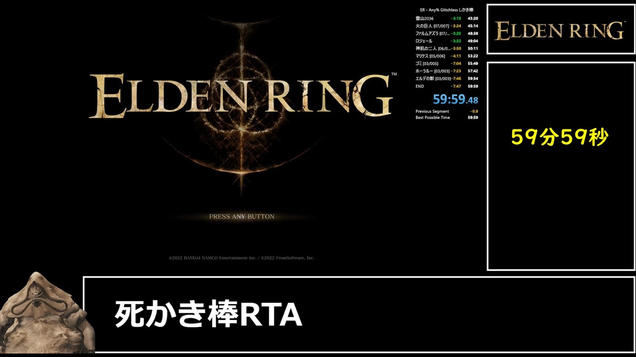Click the 57:42 split time
The image size is (636, 357).
click(473, 71)
